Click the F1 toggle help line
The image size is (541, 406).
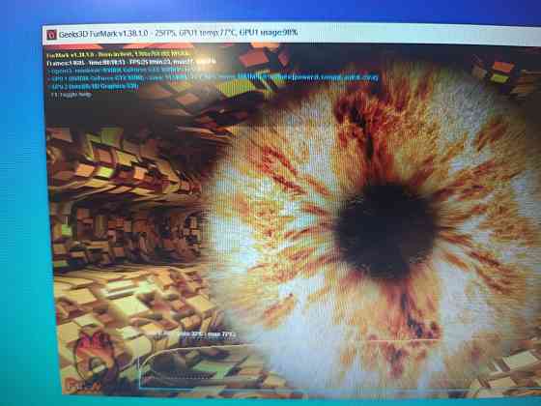point(71,95)
